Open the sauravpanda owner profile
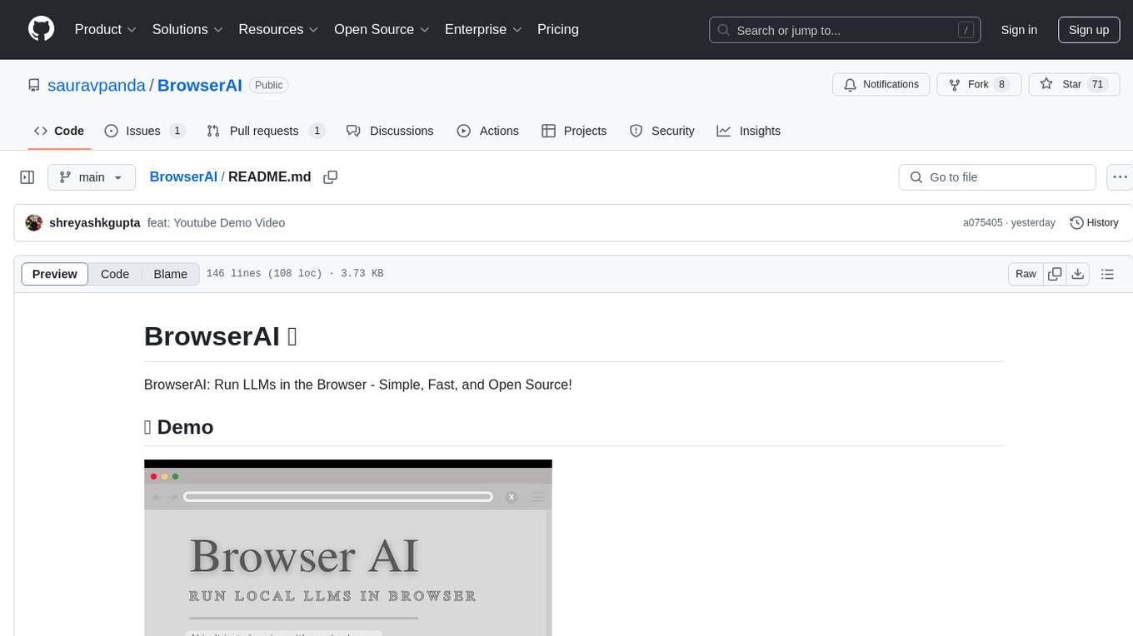Screen dimensions: 1133x636 click(97, 85)
